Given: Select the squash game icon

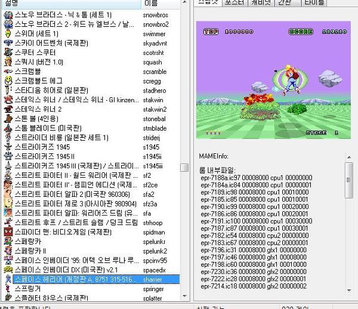Looking at the screenshot, I should tap(8, 62).
